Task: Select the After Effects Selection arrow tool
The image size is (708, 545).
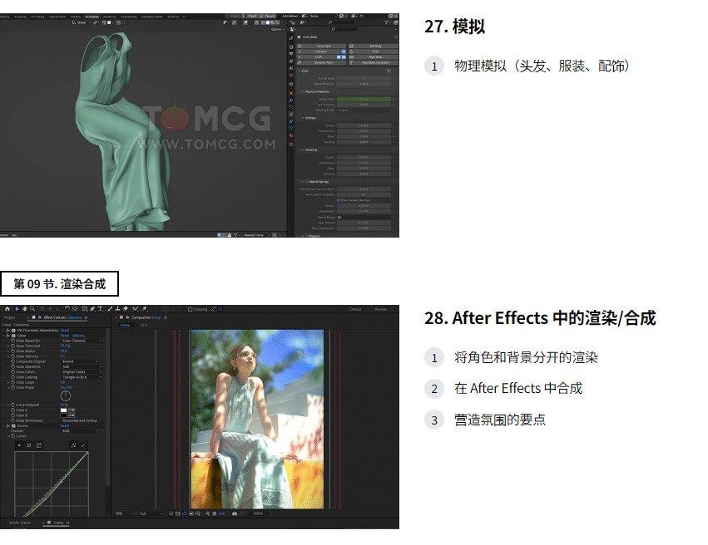Action: point(17,309)
